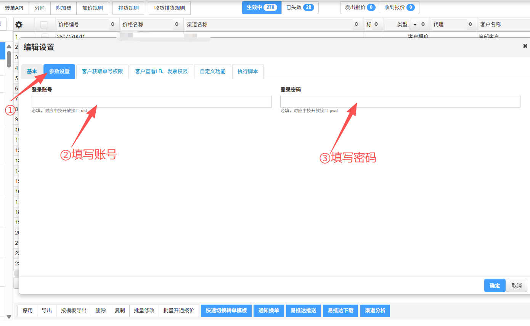
Task: Click the 登录账号 field label
Action: (x=42, y=90)
